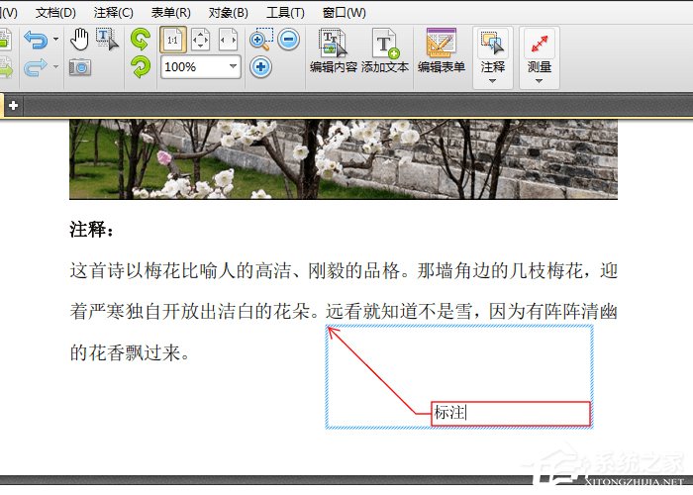Screen dimensions: 693x495
Task: Click the zoom out minus button
Action: 289,40
